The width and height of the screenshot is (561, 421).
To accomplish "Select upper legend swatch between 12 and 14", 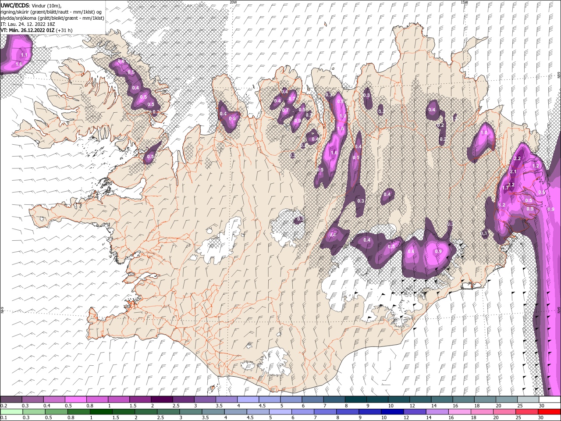I will click(x=421, y=400).
